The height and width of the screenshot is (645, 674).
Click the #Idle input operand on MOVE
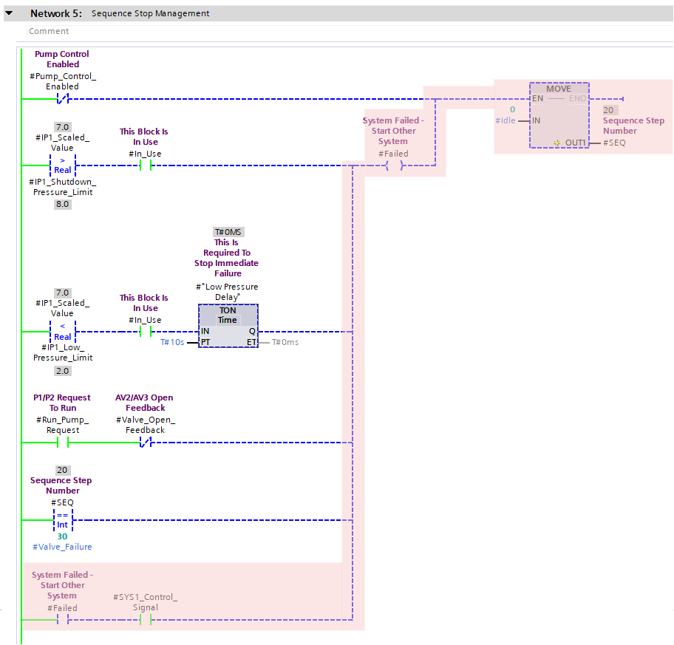pos(504,120)
